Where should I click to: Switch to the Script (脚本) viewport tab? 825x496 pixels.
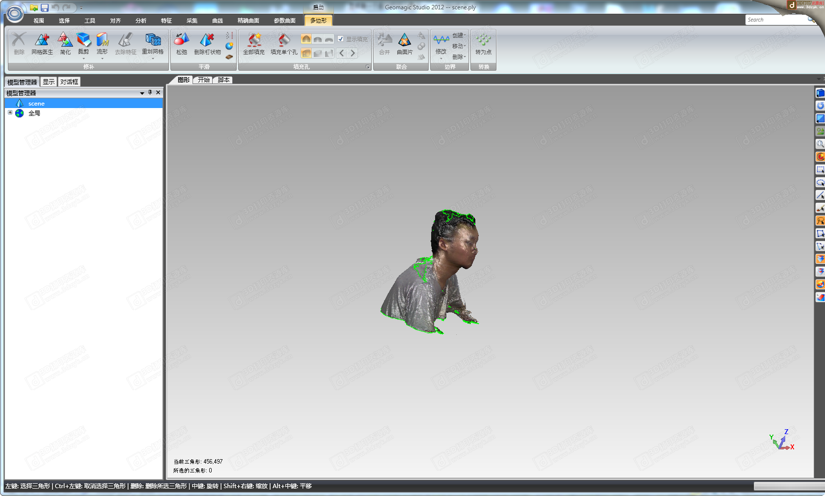pyautogui.click(x=223, y=80)
